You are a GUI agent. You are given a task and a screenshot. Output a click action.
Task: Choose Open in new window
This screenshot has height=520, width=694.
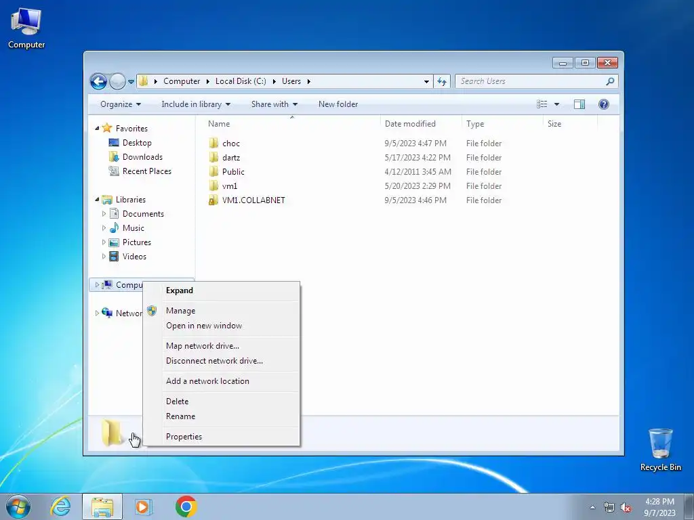pos(222,326)
